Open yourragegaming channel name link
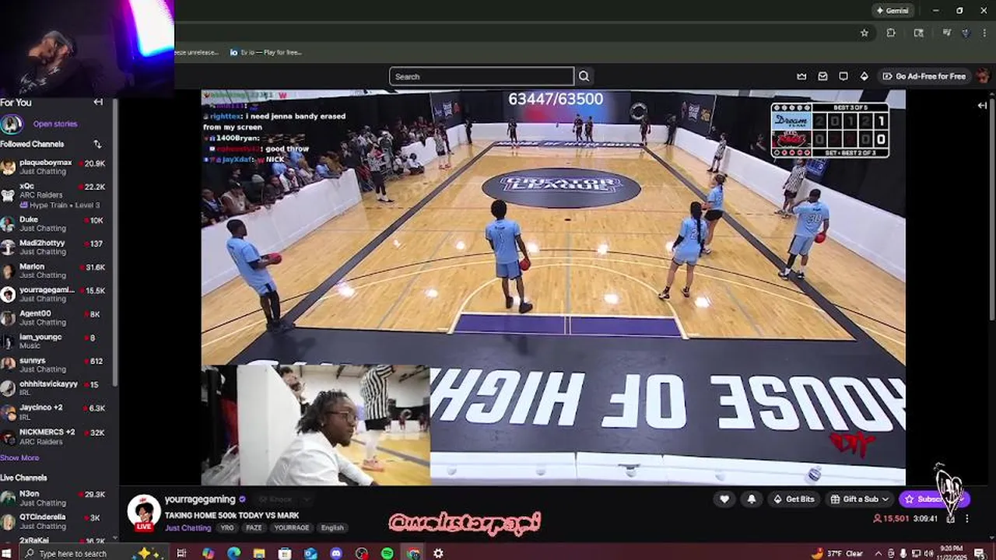996x560 pixels. tap(200, 499)
